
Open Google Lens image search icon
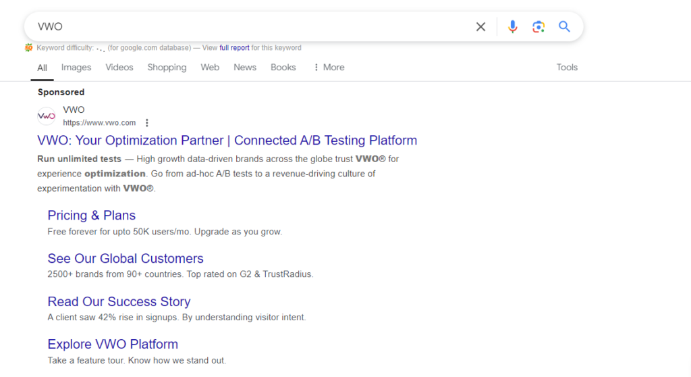538,27
